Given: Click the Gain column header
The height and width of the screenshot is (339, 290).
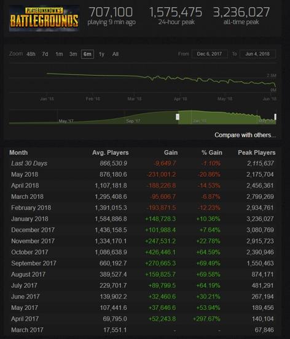Looking at the screenshot, I should tap(171, 153).
